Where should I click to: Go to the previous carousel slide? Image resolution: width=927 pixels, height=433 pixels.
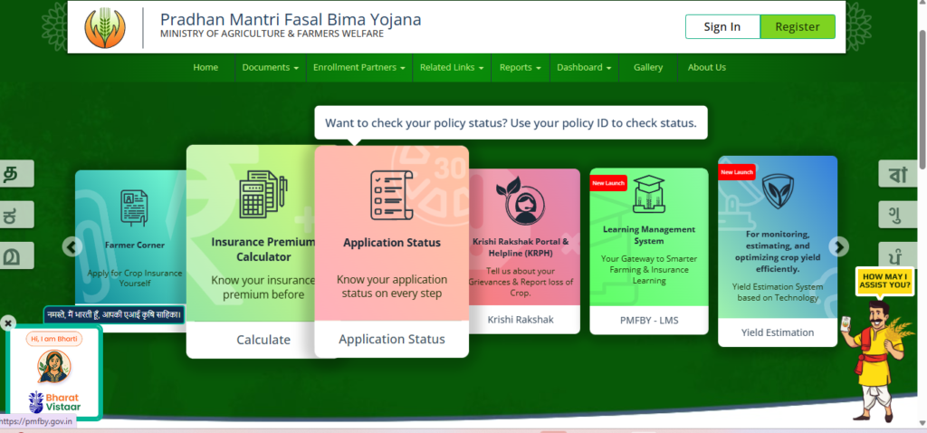coord(72,246)
